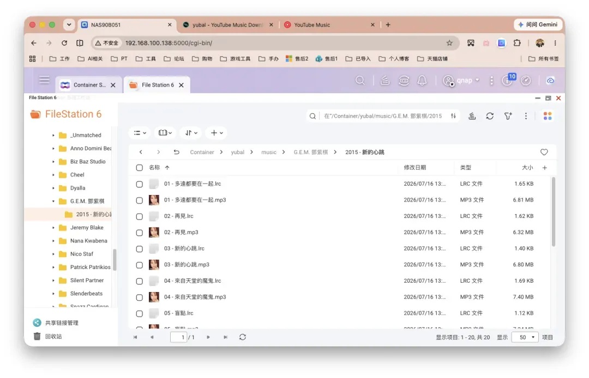The image size is (589, 378).
Task: Go to the first page of results
Action: click(x=135, y=337)
